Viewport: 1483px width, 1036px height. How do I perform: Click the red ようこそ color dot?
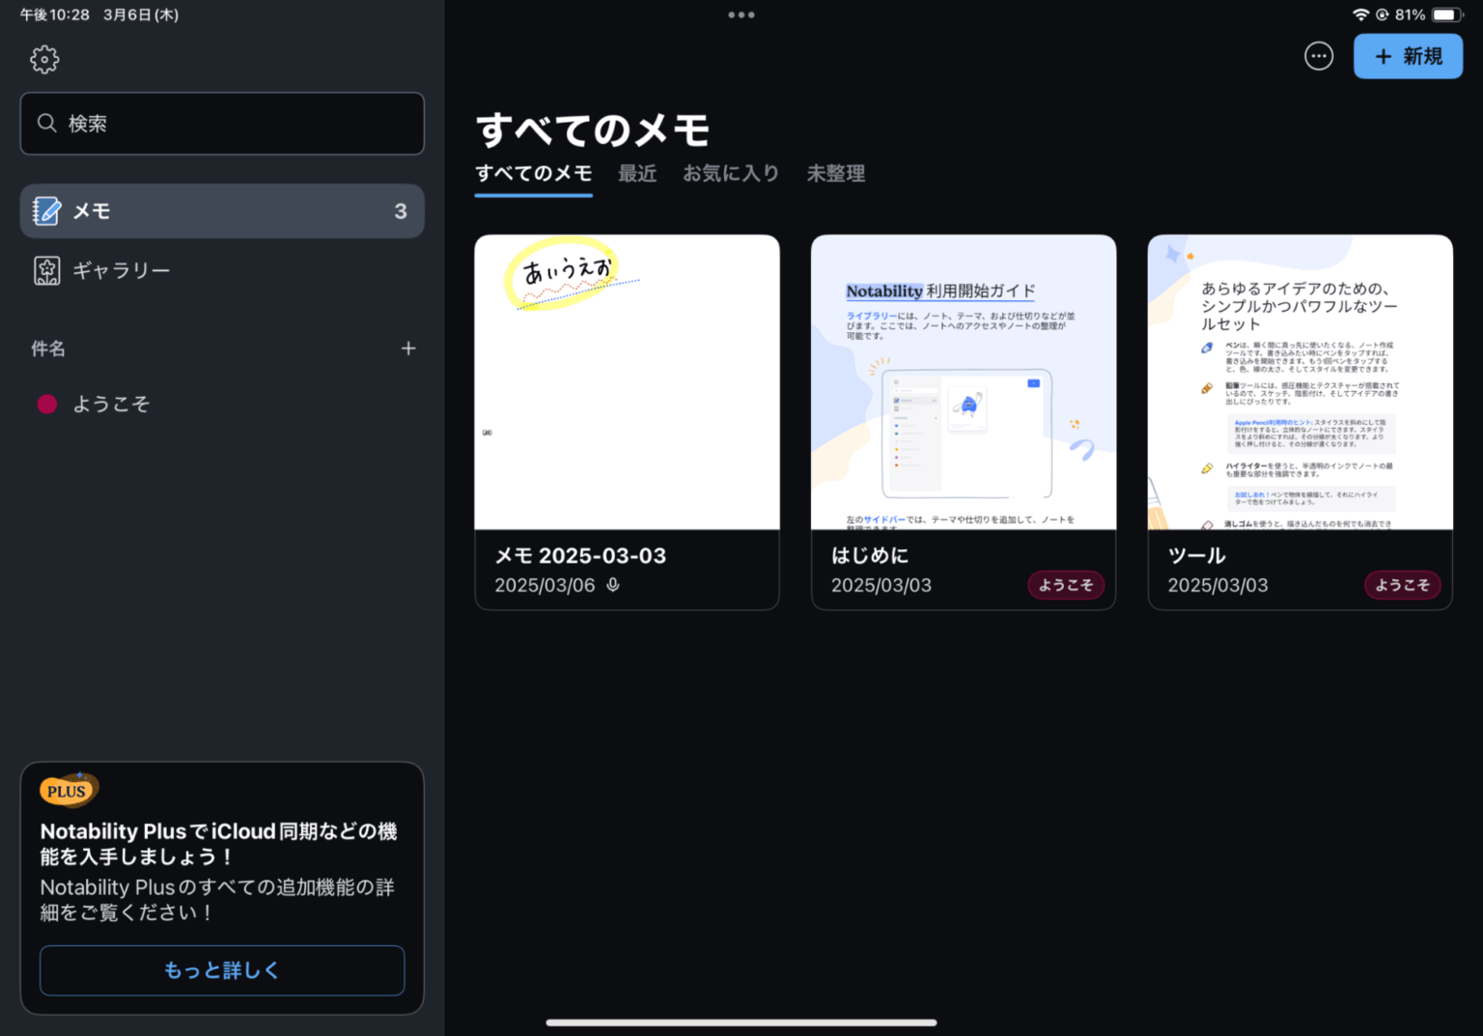coord(46,405)
